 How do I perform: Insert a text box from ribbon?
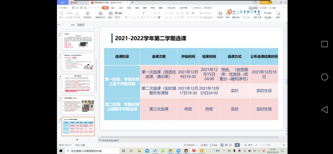pos(220,13)
